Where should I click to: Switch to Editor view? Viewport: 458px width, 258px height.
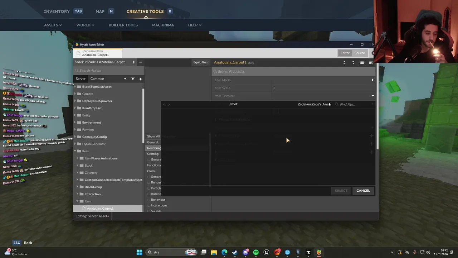345,53
